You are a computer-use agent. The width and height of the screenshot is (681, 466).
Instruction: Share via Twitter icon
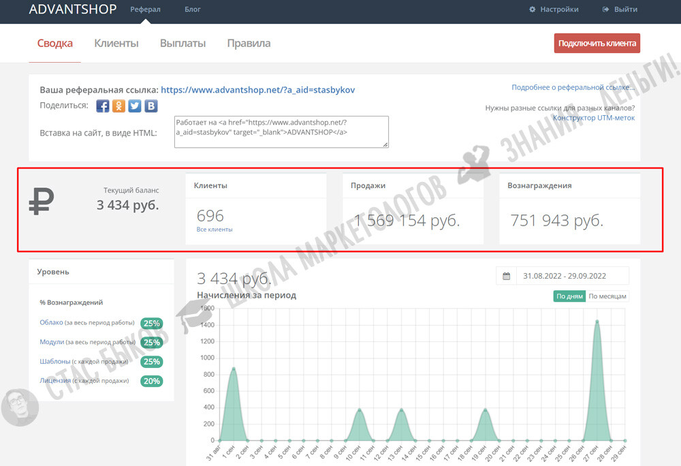(135, 106)
